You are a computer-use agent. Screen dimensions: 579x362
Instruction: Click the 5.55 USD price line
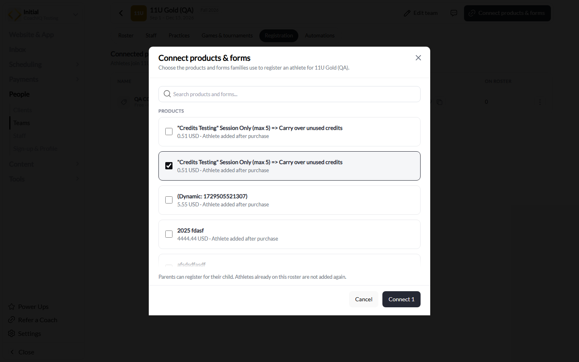point(223,204)
